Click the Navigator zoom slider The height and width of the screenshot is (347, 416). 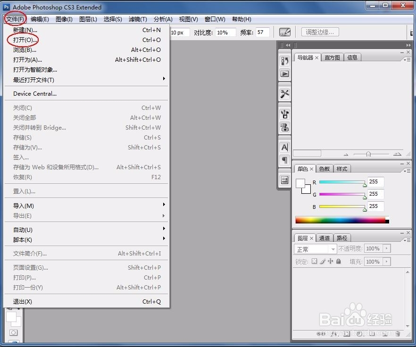[x=371, y=154]
